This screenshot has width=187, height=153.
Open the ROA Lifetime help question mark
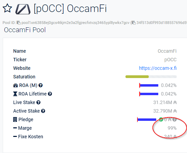[x=50, y=94]
